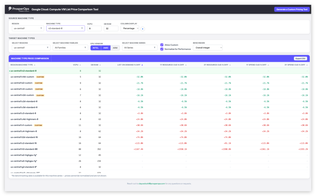The image size is (316, 196).
Task: Select the us-central1:n1-custom row
Action: pos(159,125)
